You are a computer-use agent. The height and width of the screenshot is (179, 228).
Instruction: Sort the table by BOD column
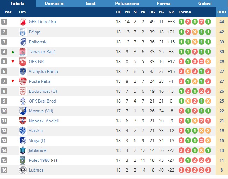222,12
